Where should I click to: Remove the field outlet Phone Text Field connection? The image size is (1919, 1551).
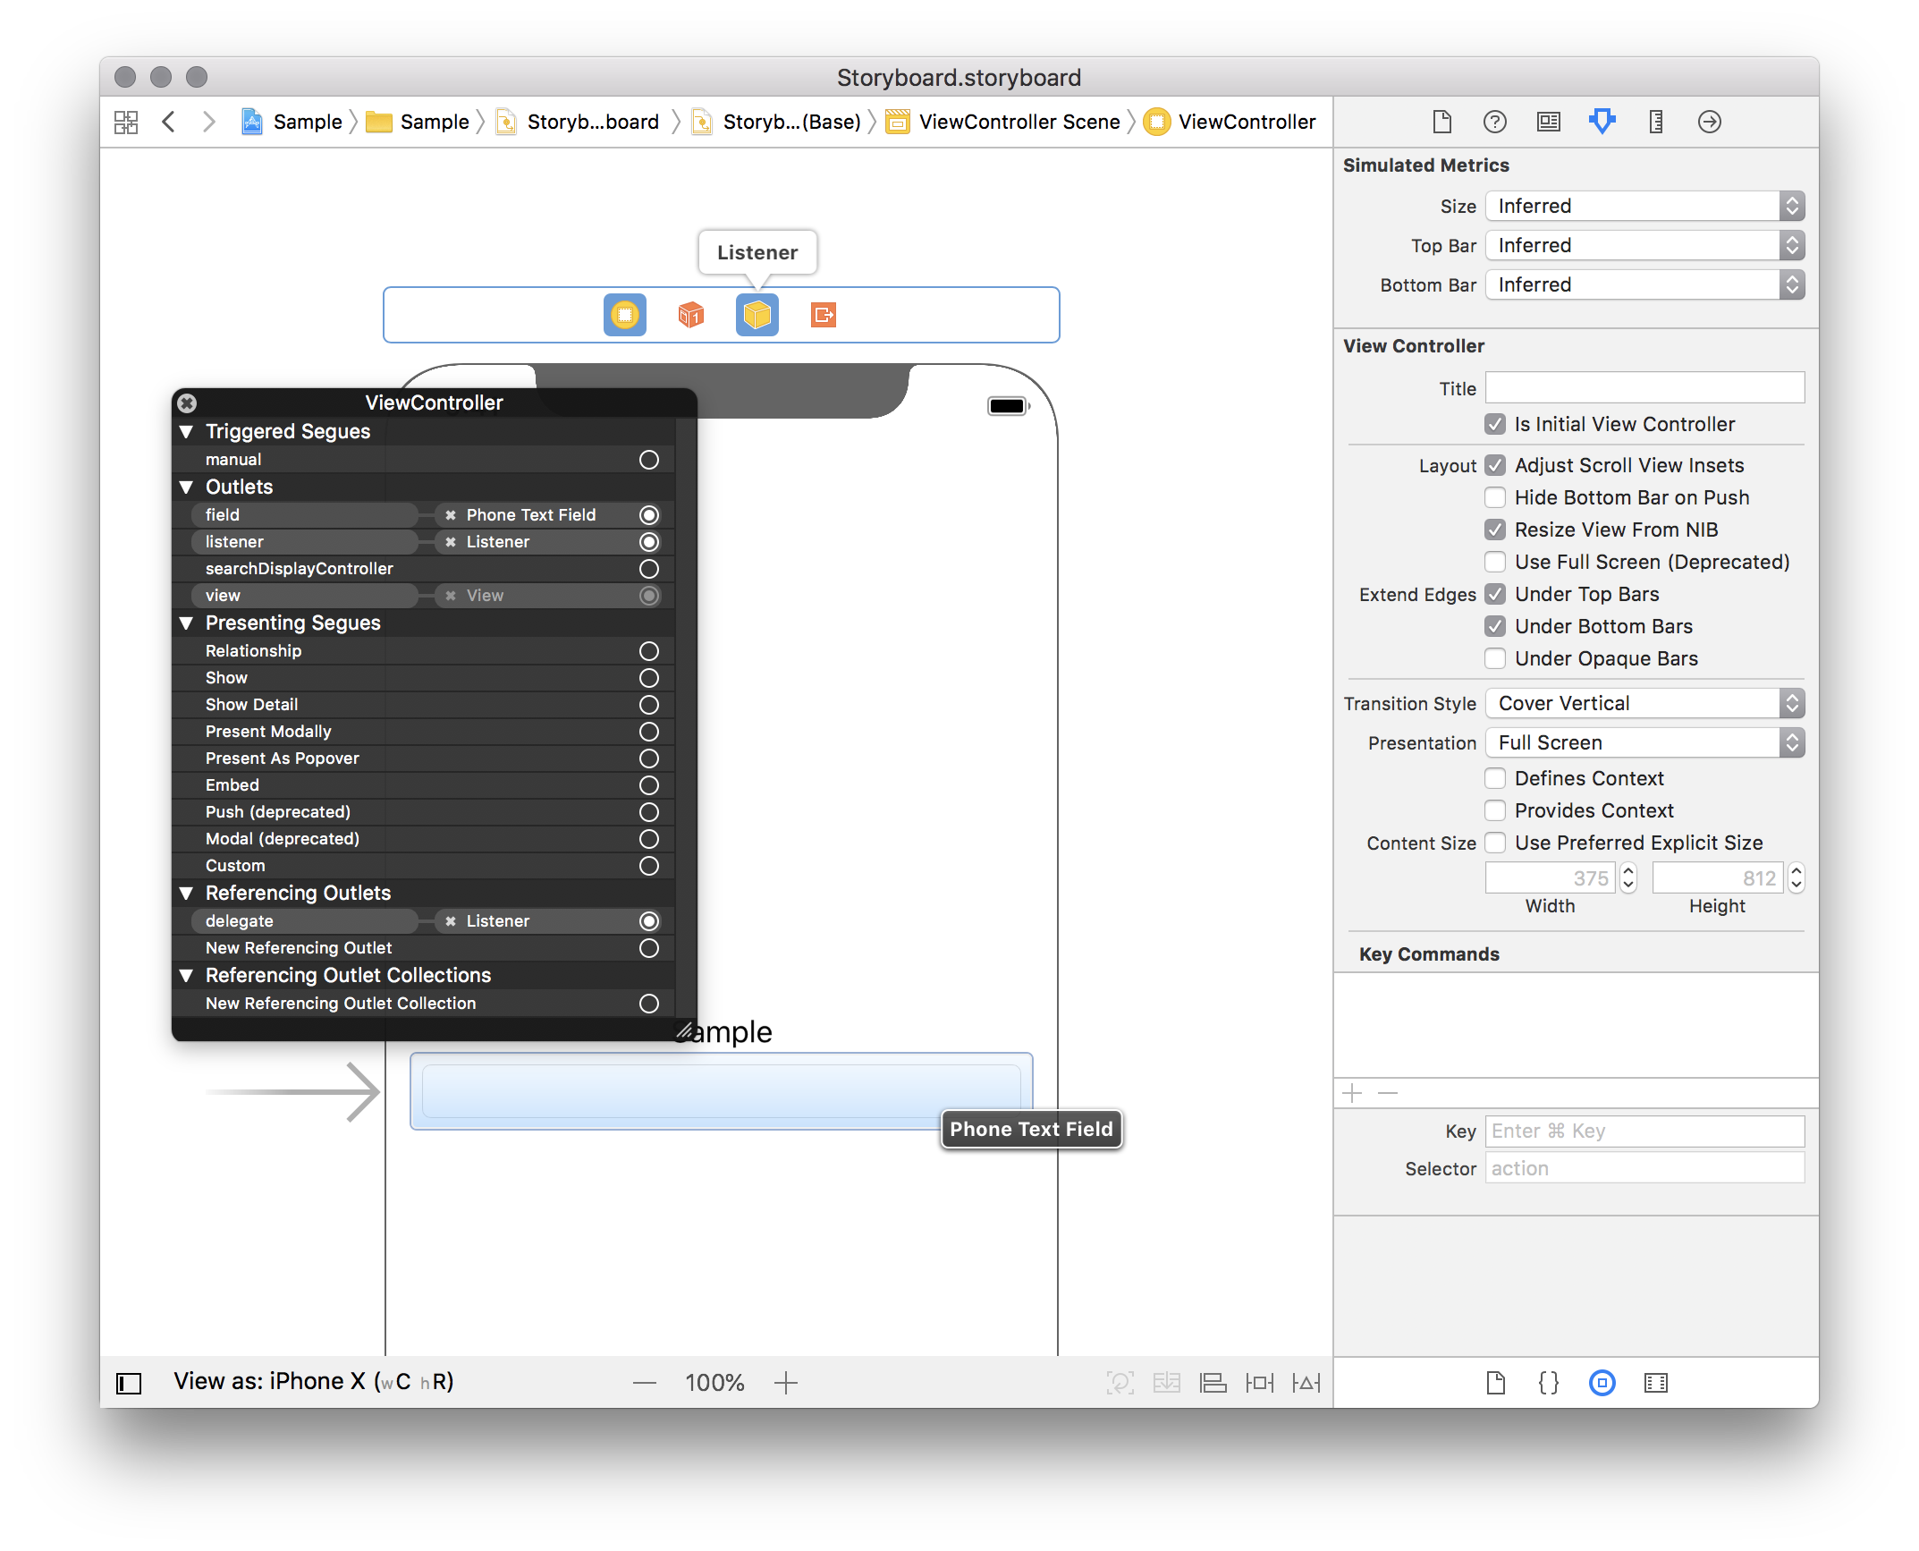pyautogui.click(x=451, y=515)
